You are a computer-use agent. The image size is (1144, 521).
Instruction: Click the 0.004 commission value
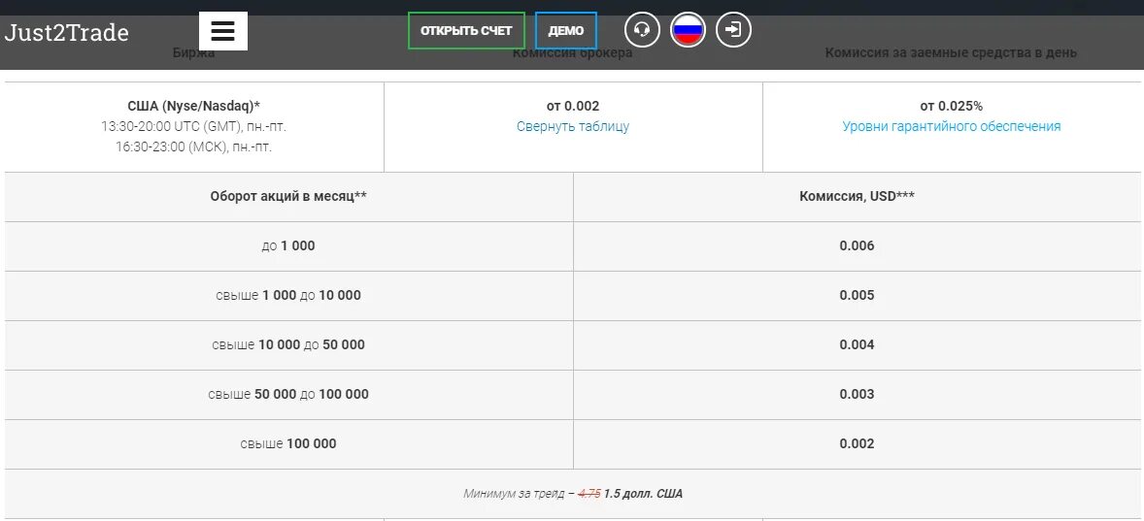point(858,344)
